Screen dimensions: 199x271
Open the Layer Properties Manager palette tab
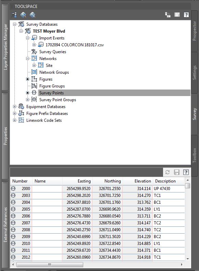5,47
